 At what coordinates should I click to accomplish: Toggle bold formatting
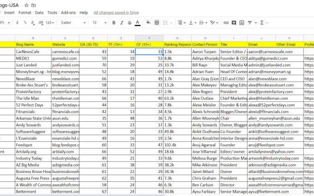click(114, 23)
